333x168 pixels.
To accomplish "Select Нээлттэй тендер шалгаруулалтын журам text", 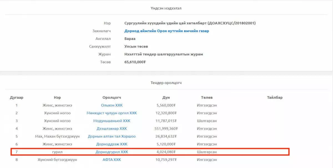I will (164, 54).
